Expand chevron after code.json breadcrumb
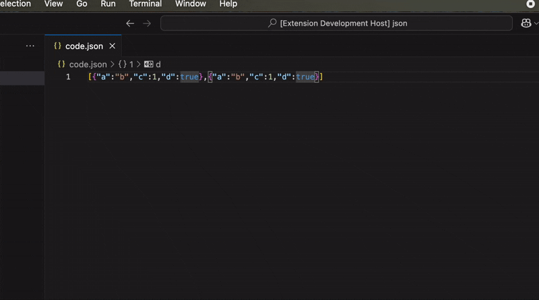 tap(113, 64)
